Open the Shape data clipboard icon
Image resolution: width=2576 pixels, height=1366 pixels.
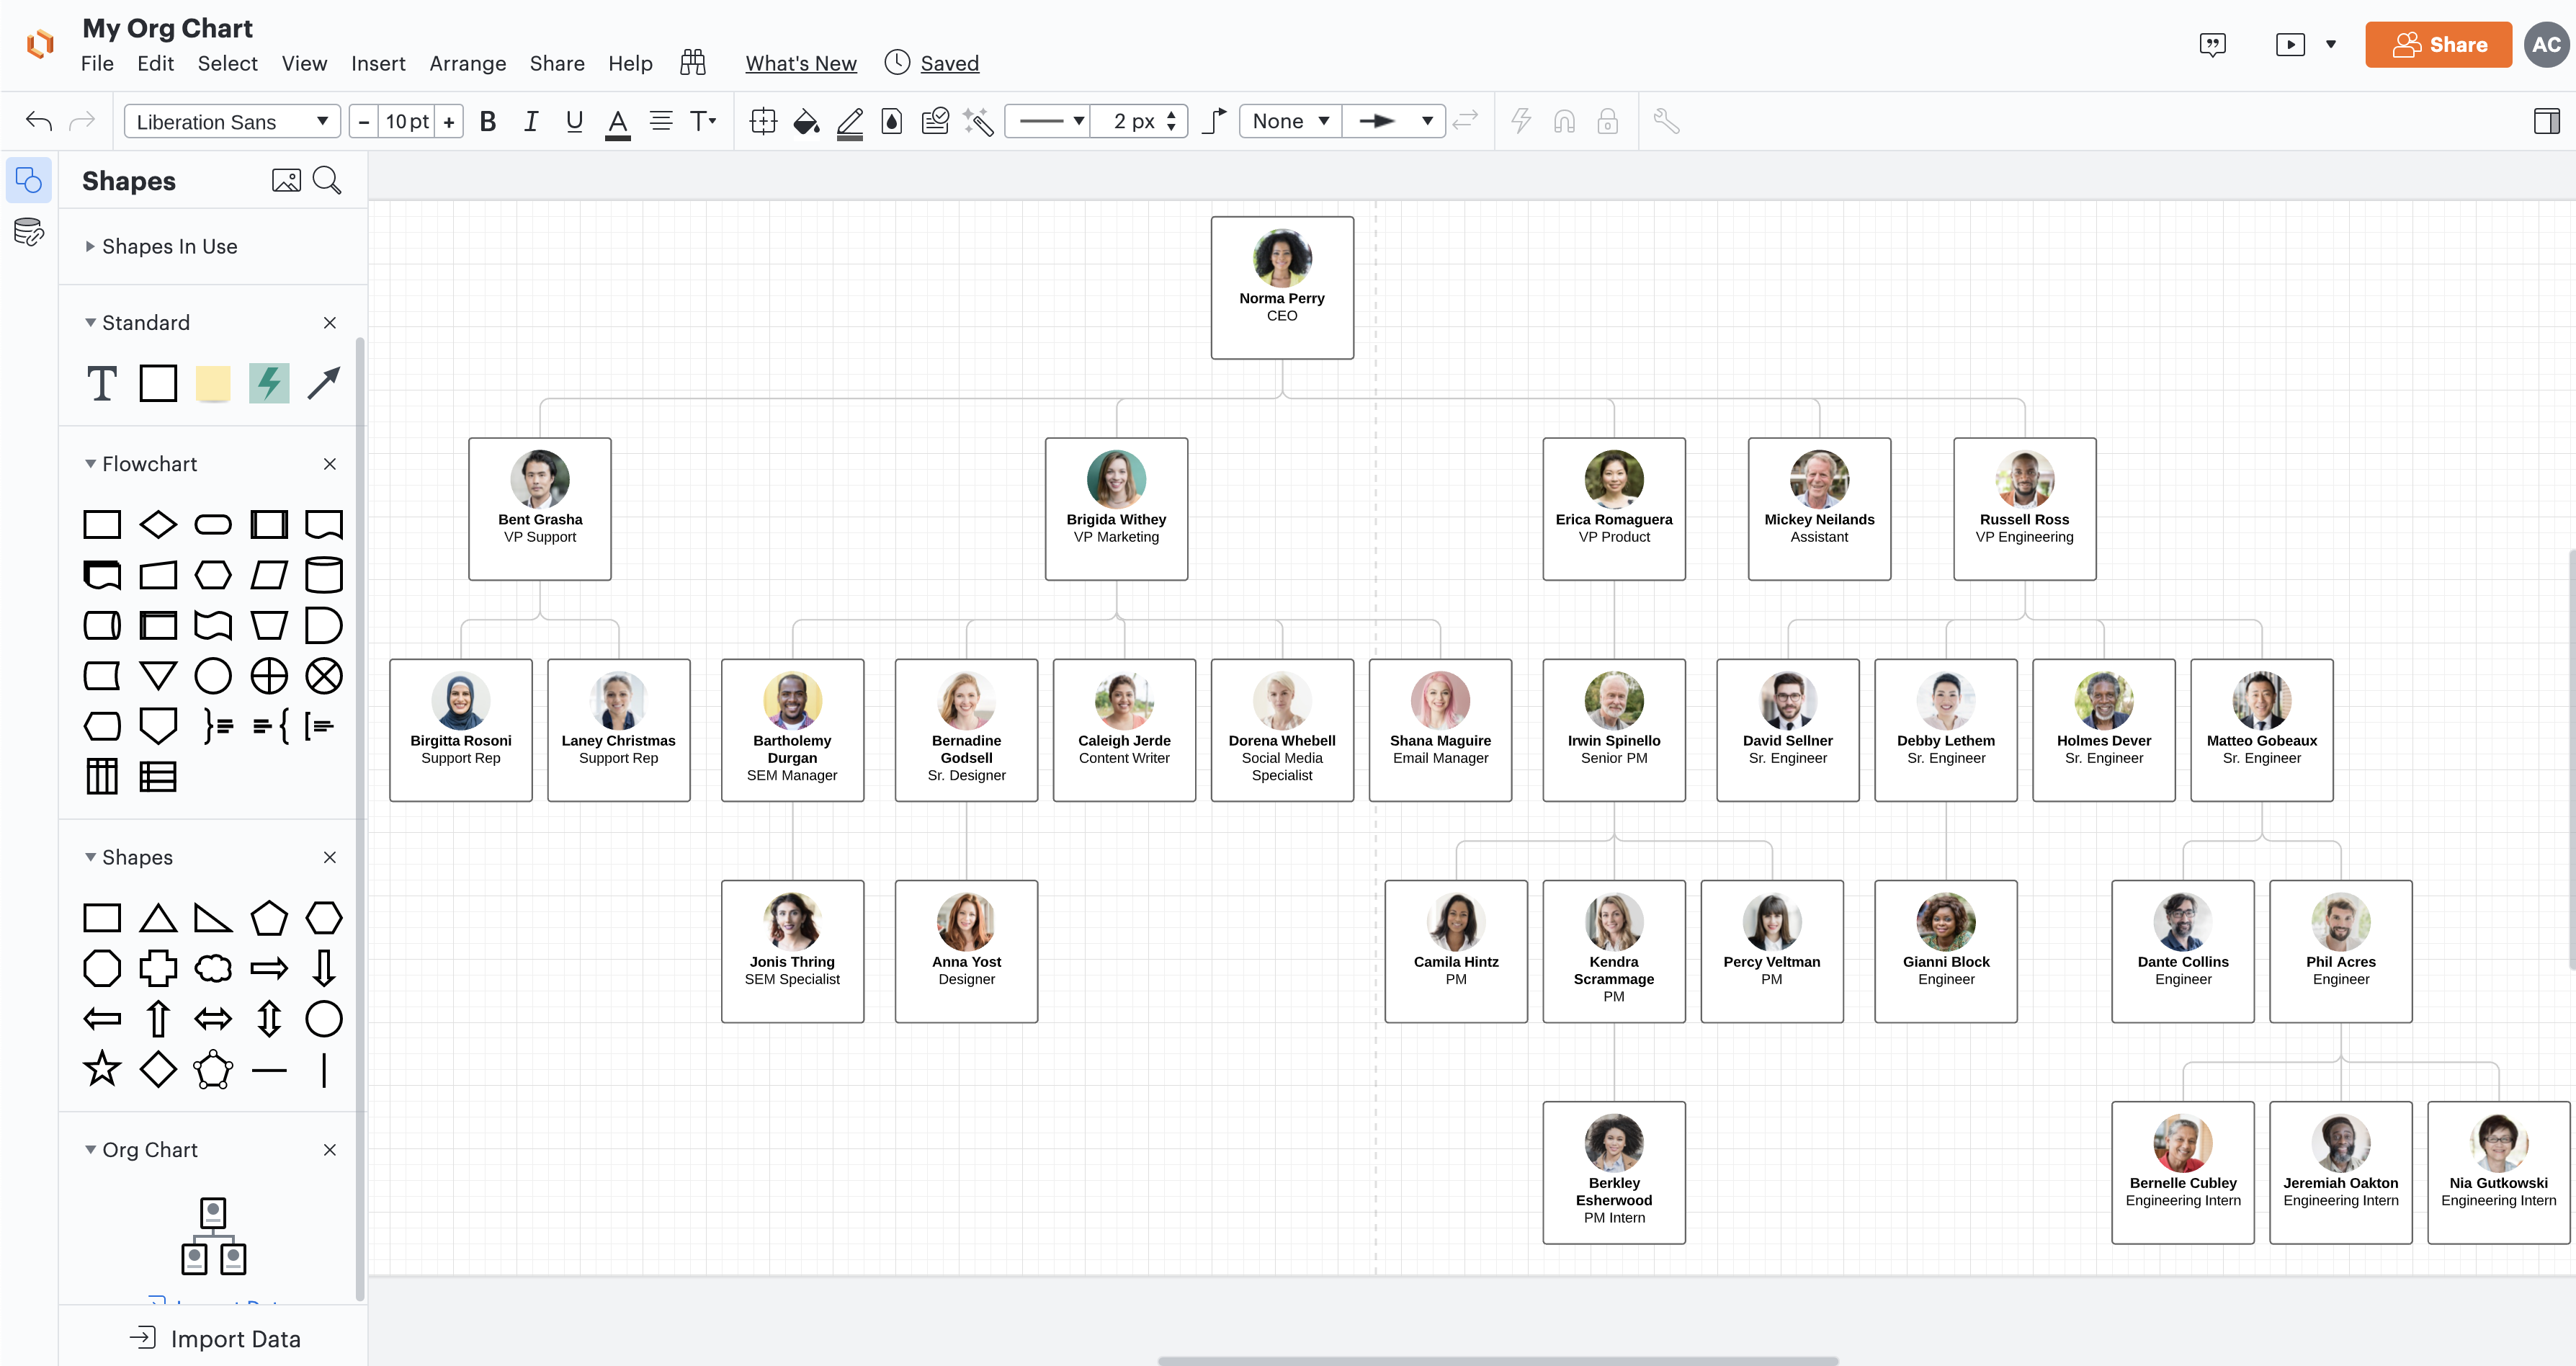click(x=936, y=121)
